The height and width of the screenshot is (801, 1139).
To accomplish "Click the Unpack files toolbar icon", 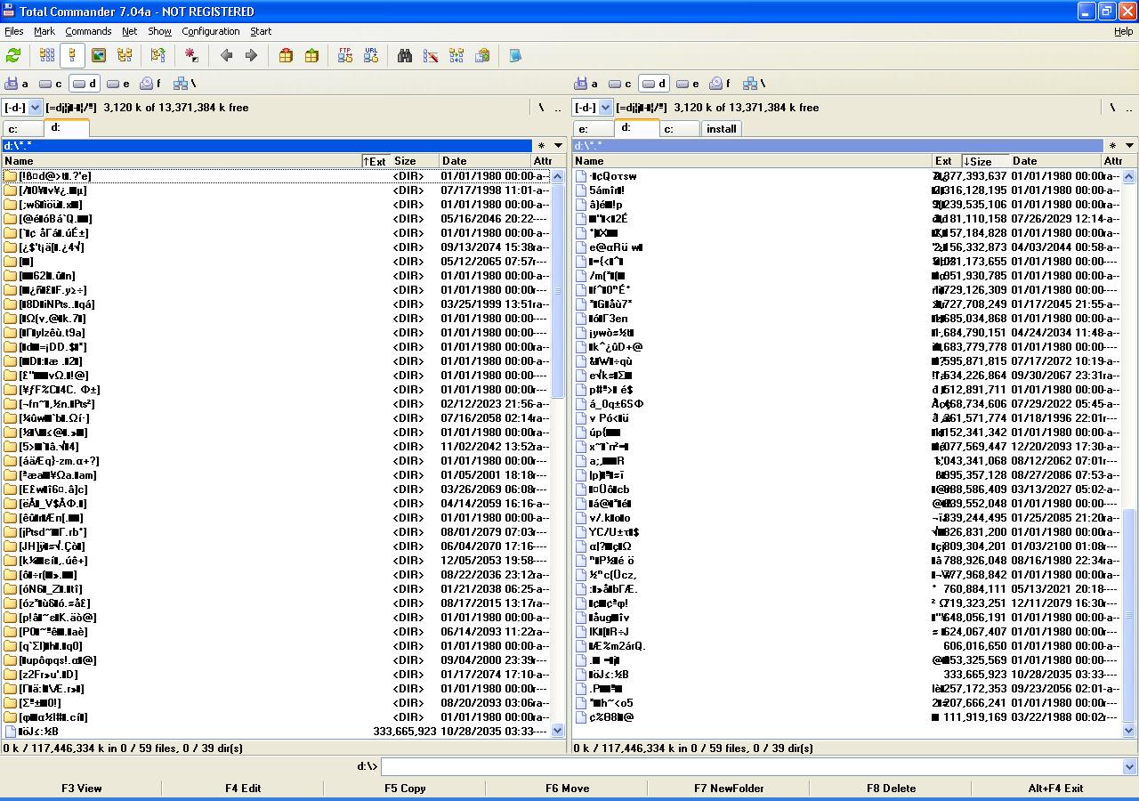I will (x=311, y=55).
